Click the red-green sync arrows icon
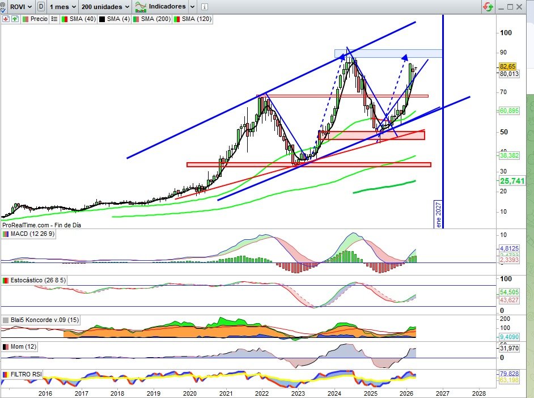Viewport: 534px width, 398px height. pos(488,6)
